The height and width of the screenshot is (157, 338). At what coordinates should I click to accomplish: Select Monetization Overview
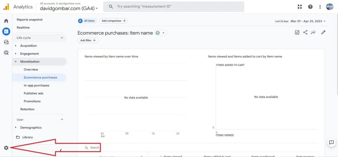tap(31, 69)
